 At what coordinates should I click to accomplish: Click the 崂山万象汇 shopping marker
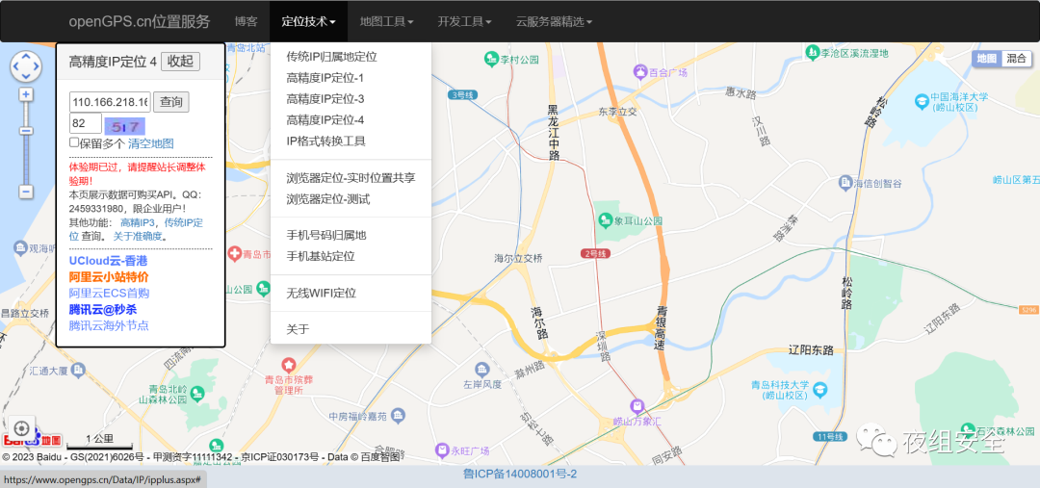pos(637,404)
